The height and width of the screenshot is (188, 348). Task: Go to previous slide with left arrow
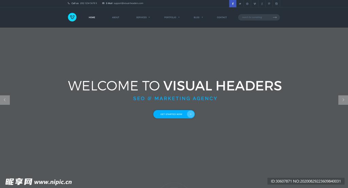coord(5,100)
